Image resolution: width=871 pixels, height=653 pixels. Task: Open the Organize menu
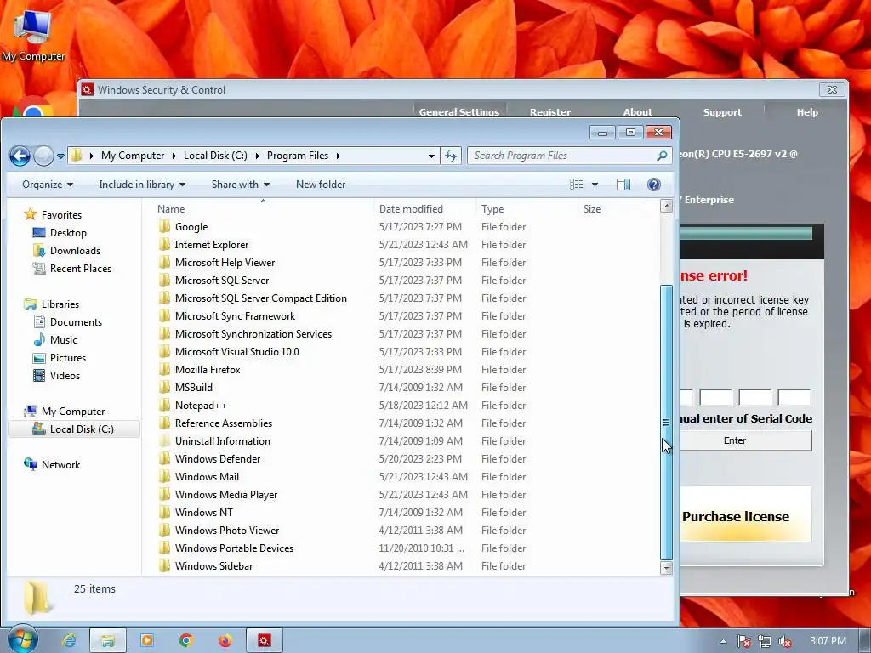(x=48, y=185)
